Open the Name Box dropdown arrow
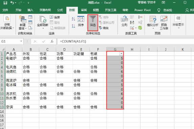The image size is (194, 129). [21, 41]
